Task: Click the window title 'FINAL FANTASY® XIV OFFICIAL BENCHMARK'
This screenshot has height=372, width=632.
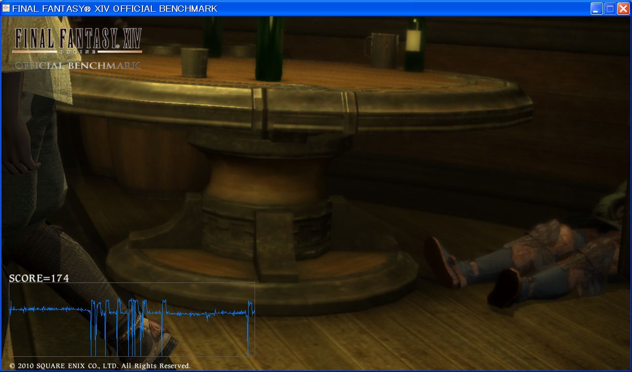Action: pyautogui.click(x=115, y=8)
